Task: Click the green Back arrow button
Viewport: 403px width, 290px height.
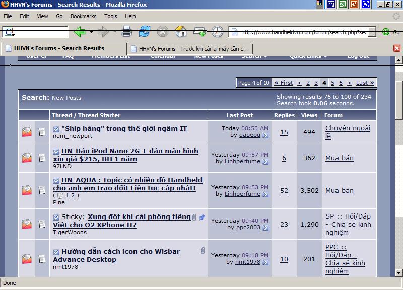Action: point(80,32)
